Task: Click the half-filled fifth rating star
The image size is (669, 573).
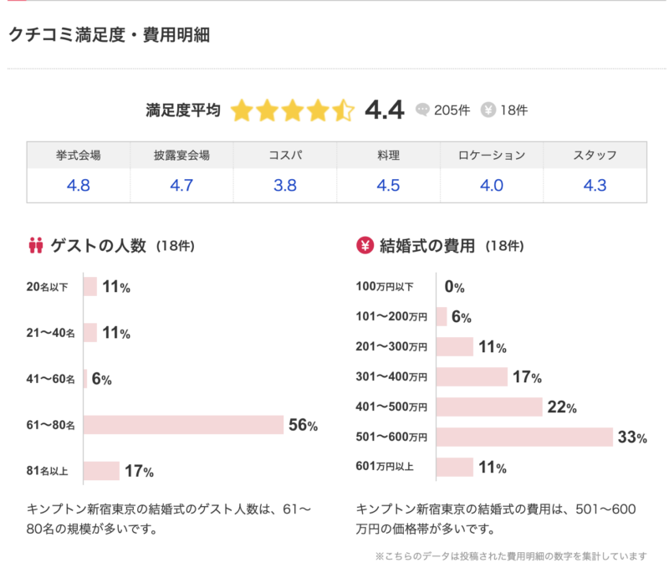Action: tap(344, 110)
